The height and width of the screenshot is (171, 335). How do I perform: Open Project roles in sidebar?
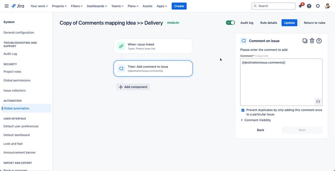click(12, 72)
